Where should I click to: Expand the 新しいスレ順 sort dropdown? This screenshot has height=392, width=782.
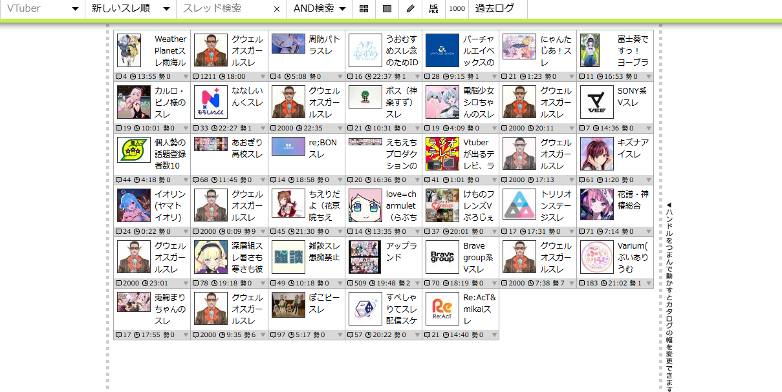pos(131,9)
